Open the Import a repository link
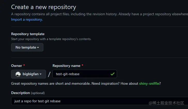 27,19
